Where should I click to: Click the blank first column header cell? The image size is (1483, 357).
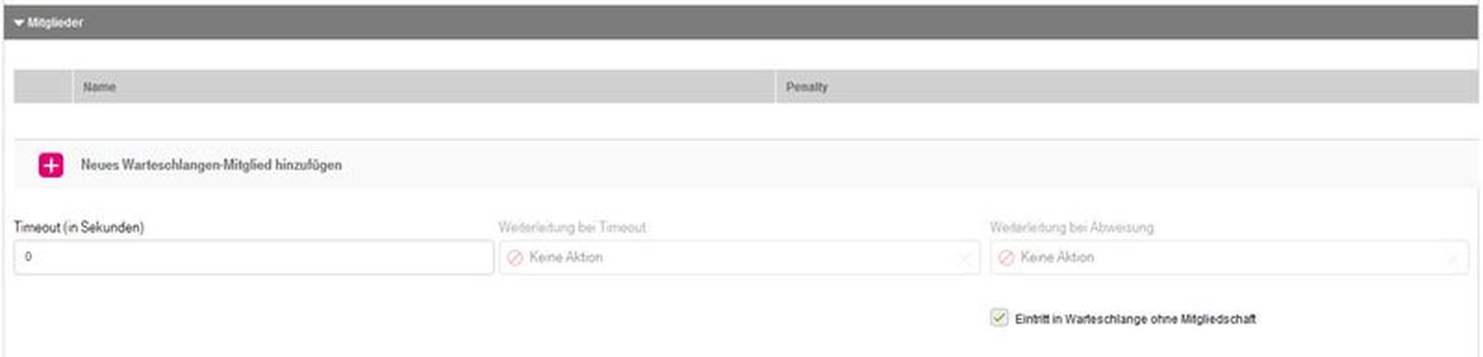coord(43,87)
